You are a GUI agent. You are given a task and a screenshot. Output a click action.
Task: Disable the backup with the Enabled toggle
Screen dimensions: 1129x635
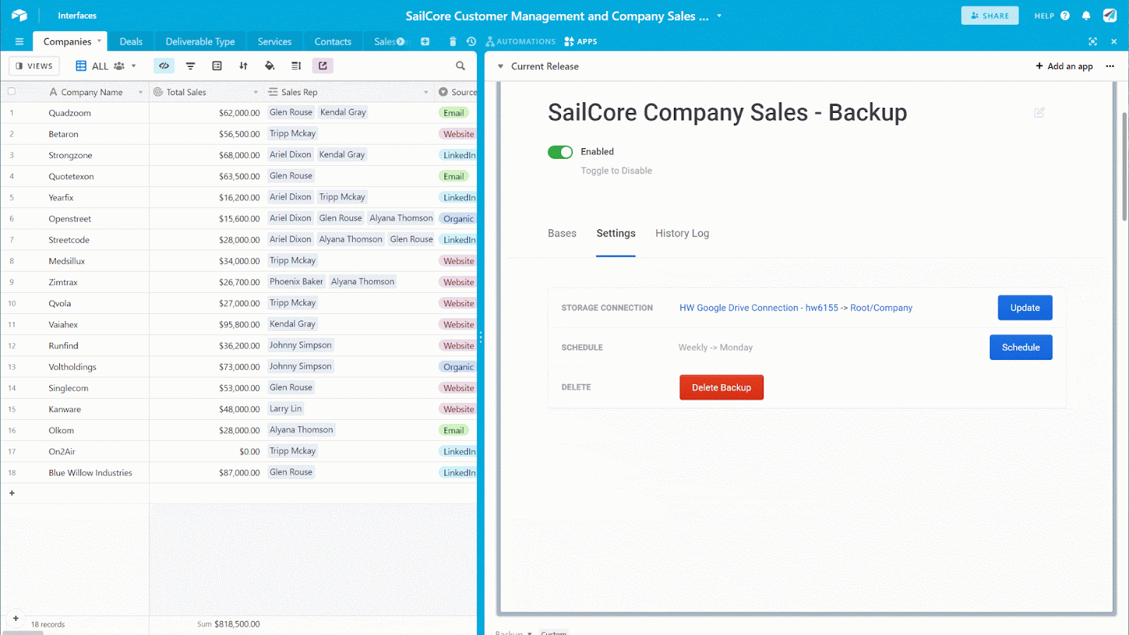[560, 152]
